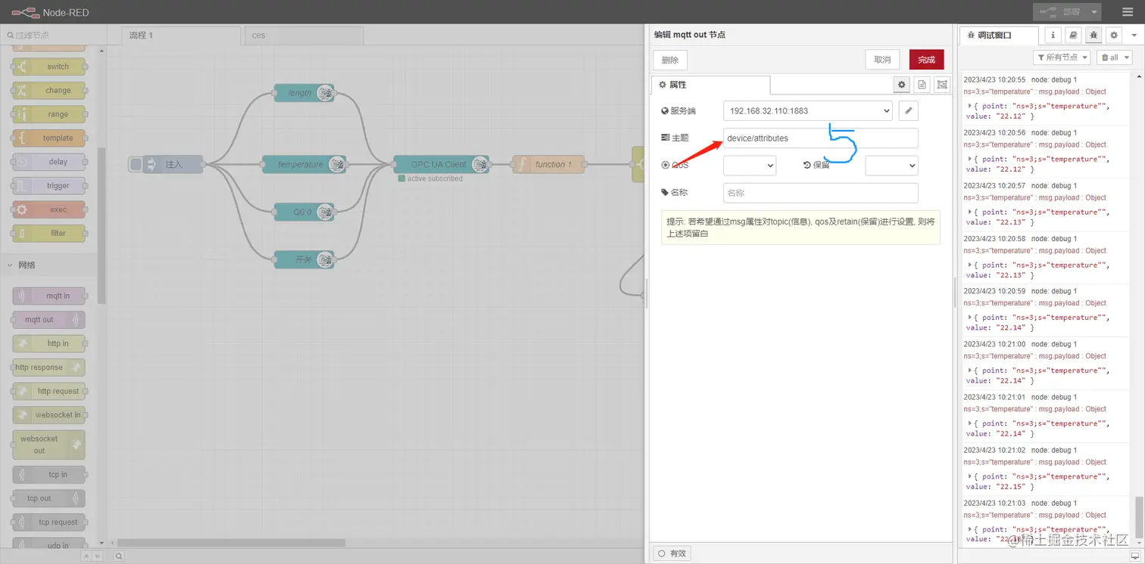The width and height of the screenshot is (1145, 564).
Task: Click the 过滤节点 palette filter field
Action: coord(53,35)
